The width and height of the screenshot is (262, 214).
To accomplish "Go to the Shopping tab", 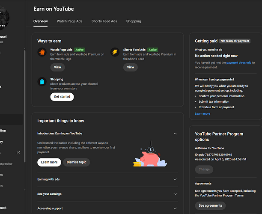I will [x=134, y=21].
